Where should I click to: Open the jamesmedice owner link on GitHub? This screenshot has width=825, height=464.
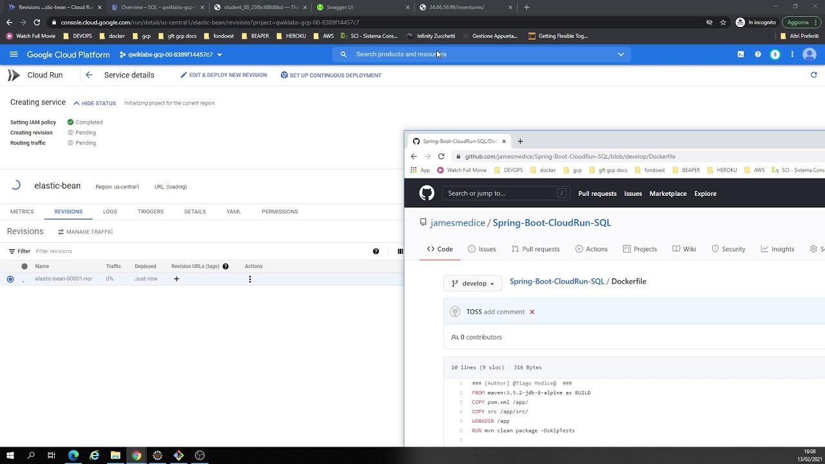[458, 223]
